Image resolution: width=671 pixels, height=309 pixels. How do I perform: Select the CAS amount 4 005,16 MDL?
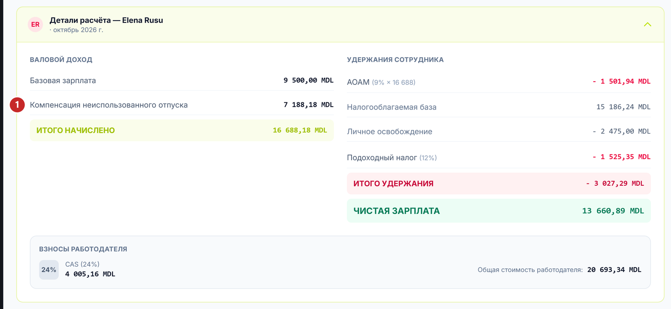click(x=90, y=274)
